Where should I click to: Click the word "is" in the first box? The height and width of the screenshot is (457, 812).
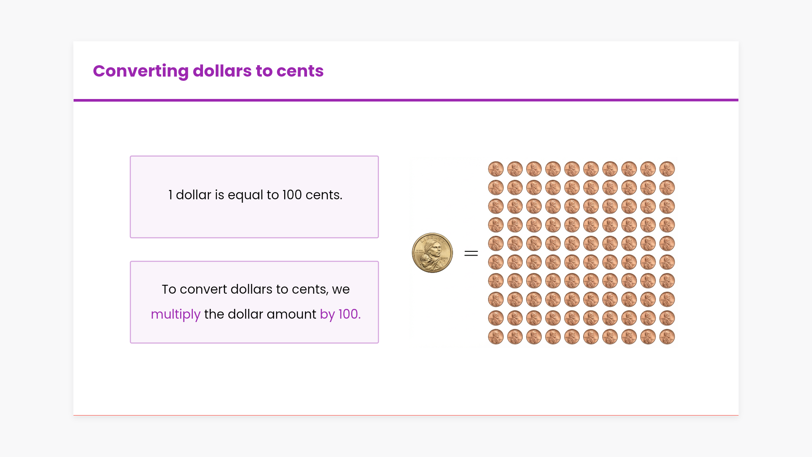click(219, 195)
